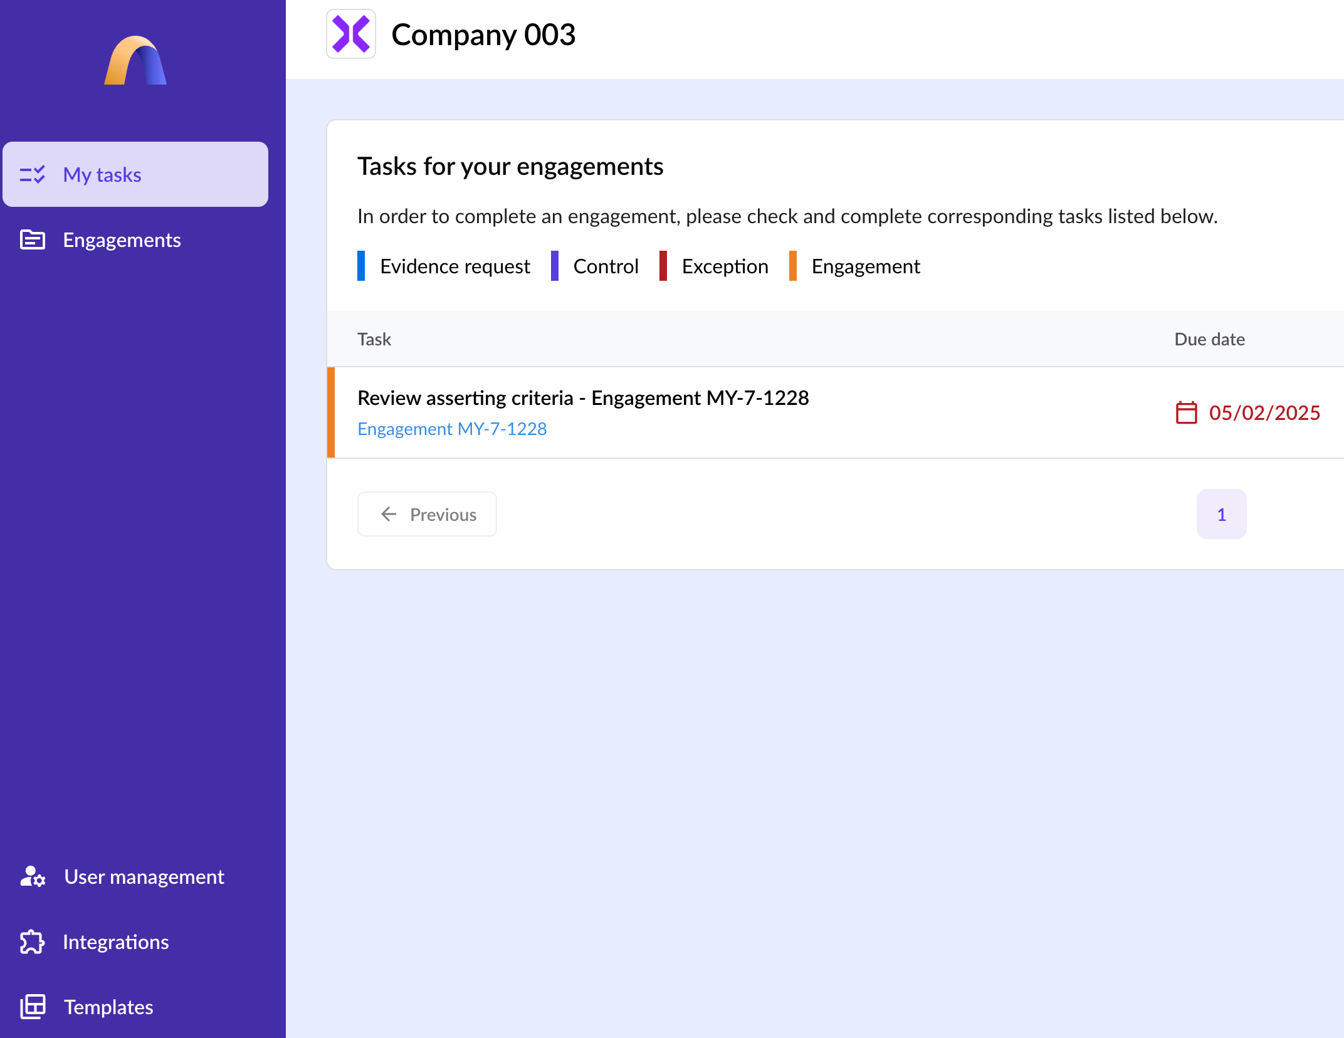
Task: Click the Due date column header
Action: [x=1209, y=339]
